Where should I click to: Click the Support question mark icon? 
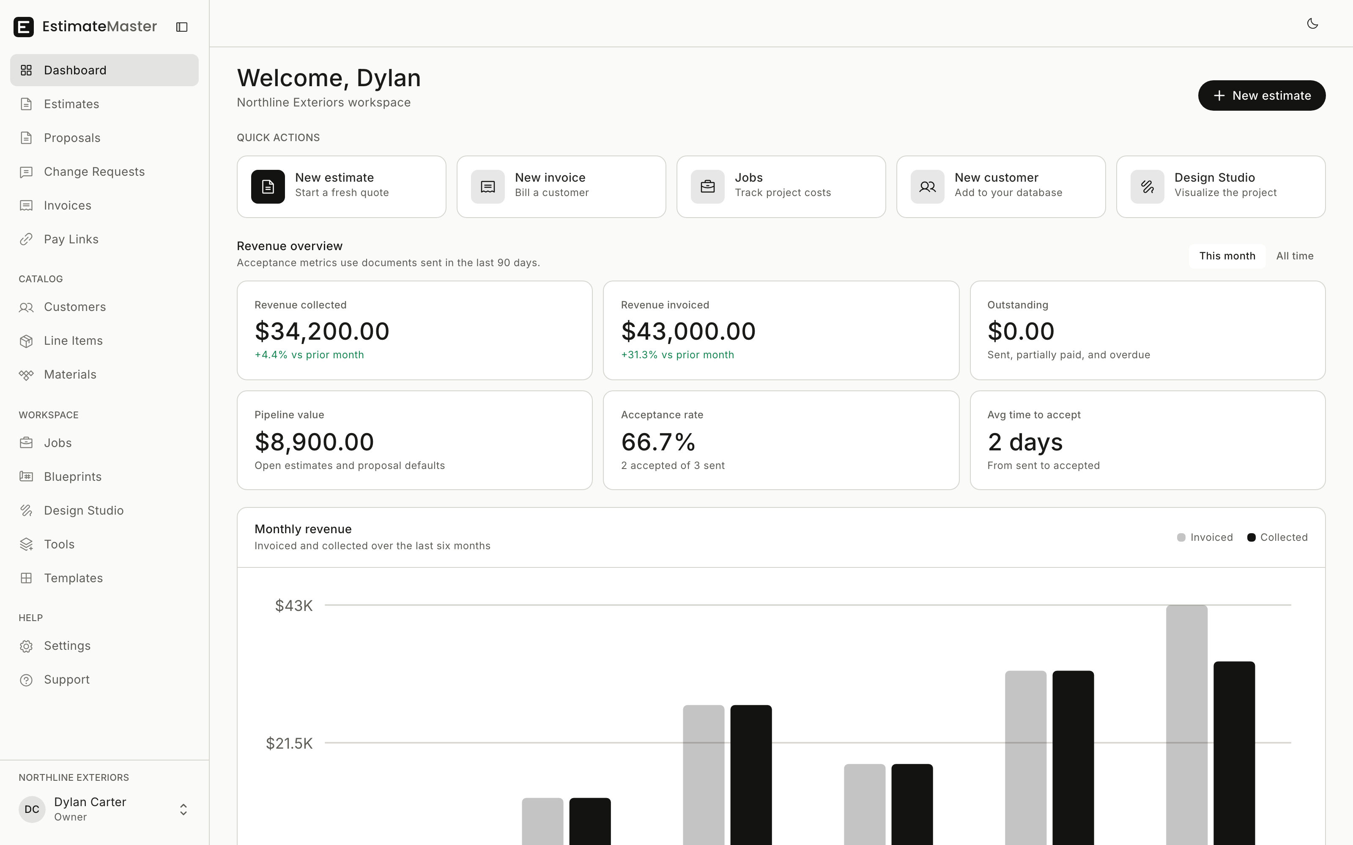point(26,679)
